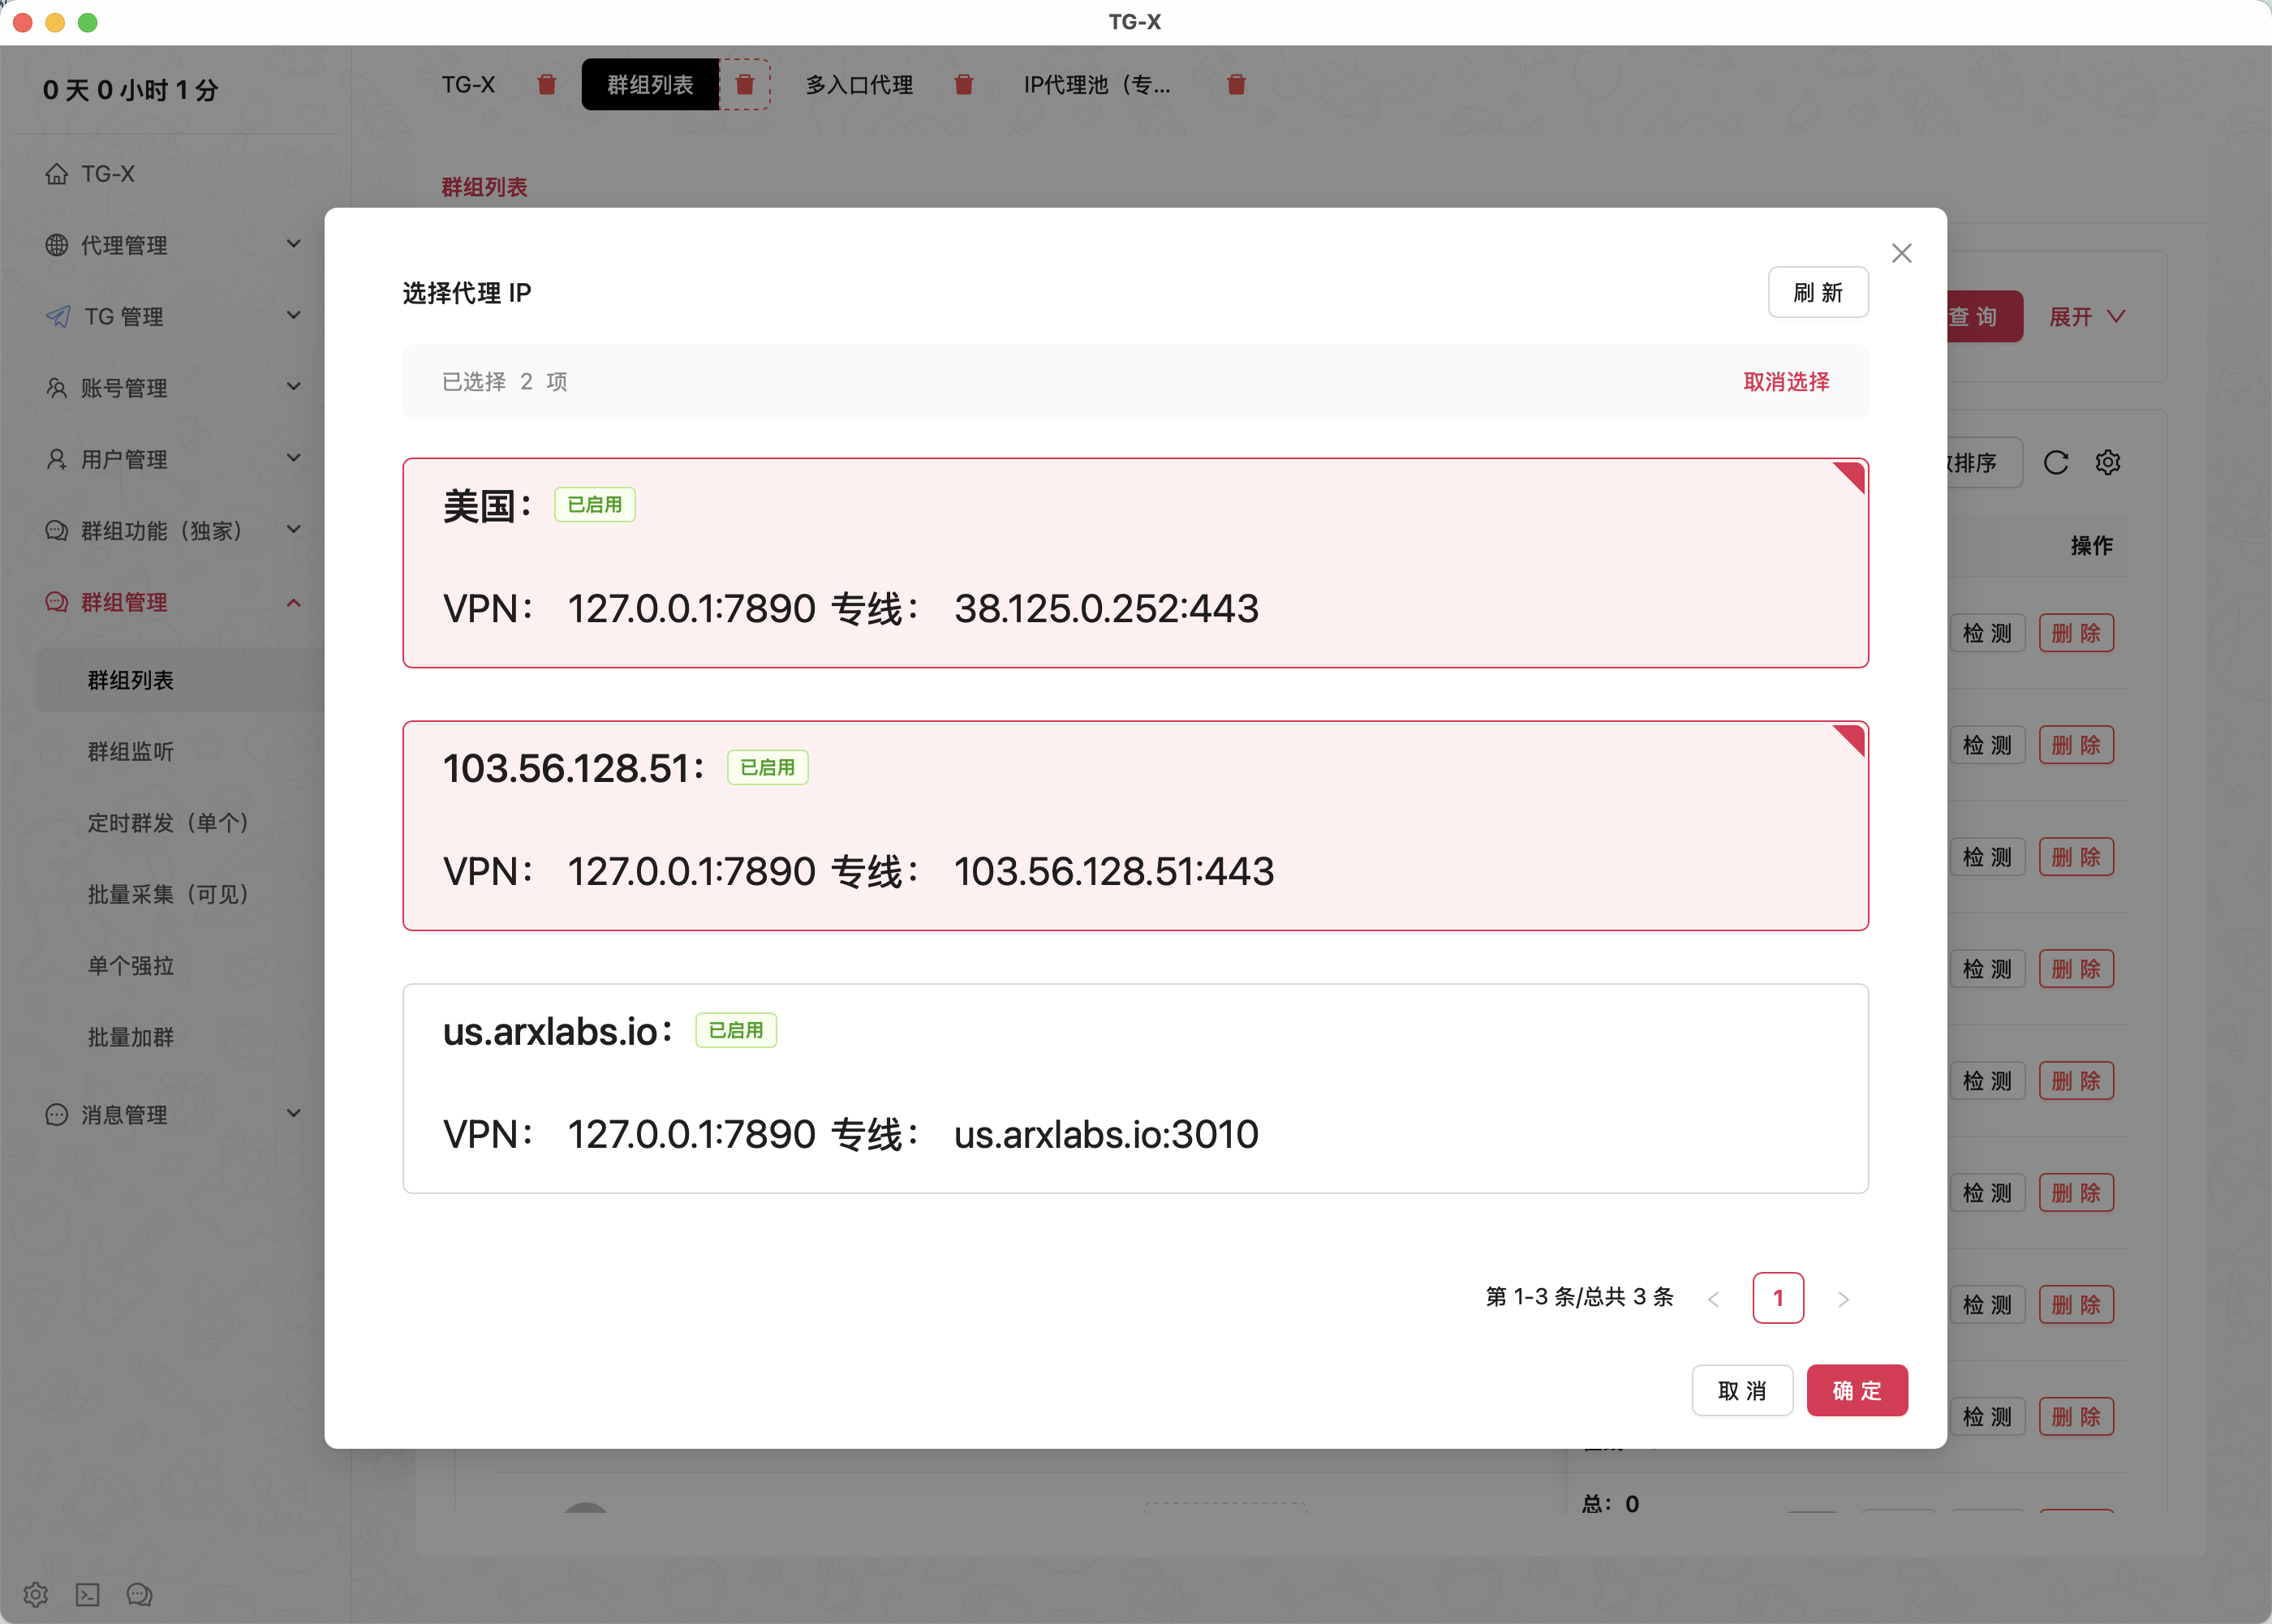
Task: Expand the 群组功能（独家） chevron
Action: tap(293, 530)
